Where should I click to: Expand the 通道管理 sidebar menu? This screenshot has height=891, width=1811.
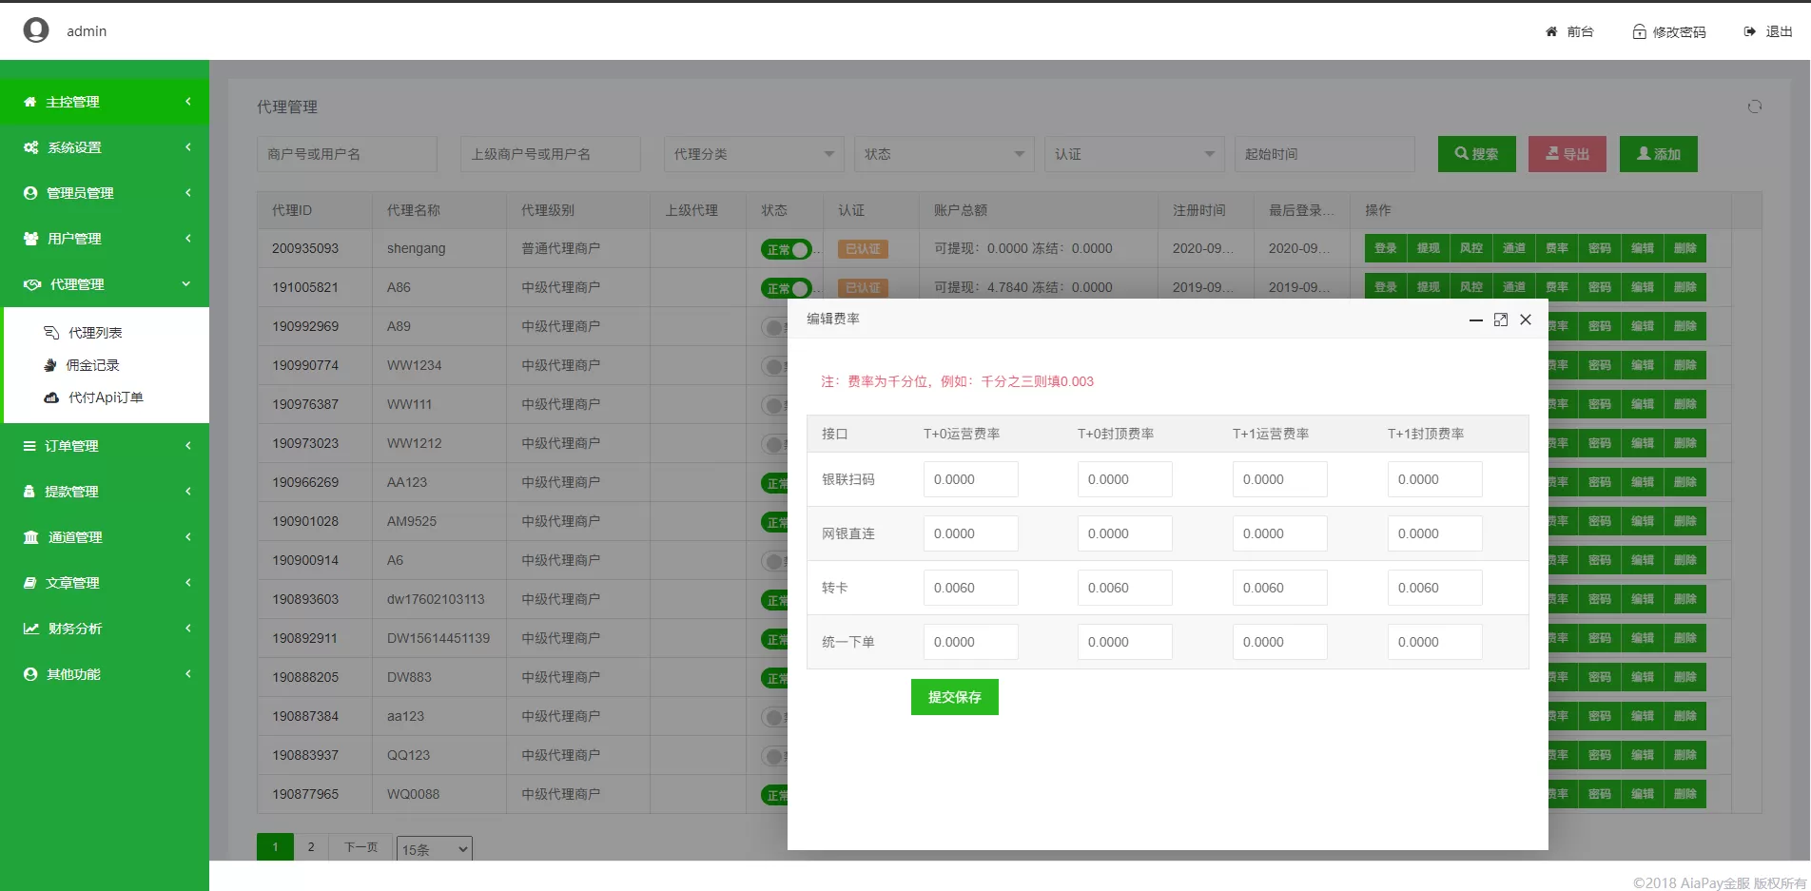pos(105,537)
